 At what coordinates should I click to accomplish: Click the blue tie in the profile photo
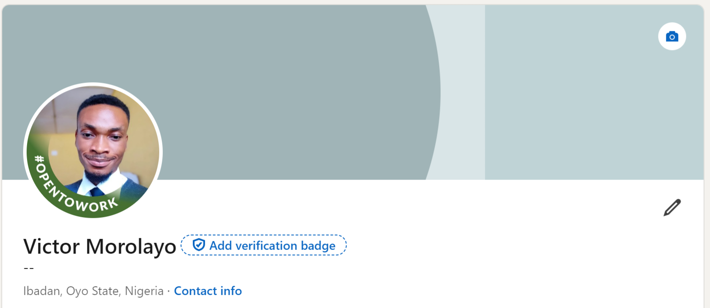(x=97, y=192)
